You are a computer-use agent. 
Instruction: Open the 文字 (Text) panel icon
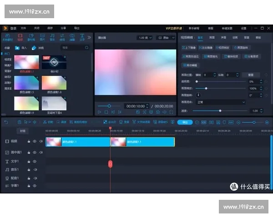pyautogui.click(x=82, y=37)
